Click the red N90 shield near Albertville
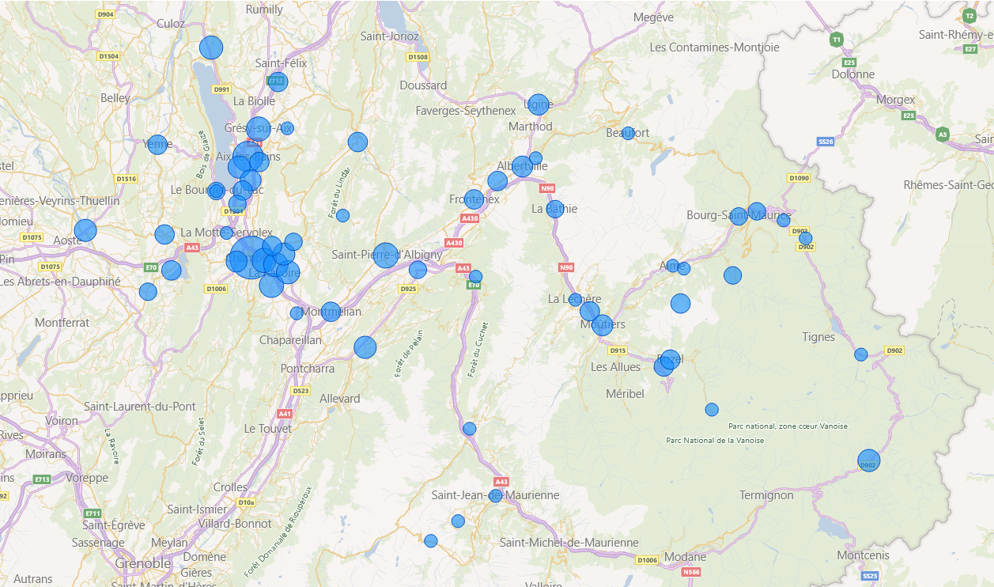 pyautogui.click(x=547, y=188)
